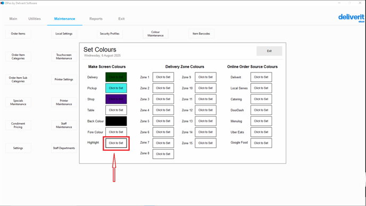Set DoorDash source colour
This screenshot has width=366, height=206.
click(261, 110)
